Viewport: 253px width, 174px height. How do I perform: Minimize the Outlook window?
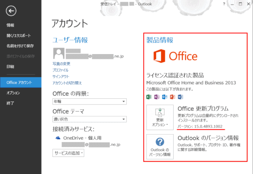click(232, 4)
